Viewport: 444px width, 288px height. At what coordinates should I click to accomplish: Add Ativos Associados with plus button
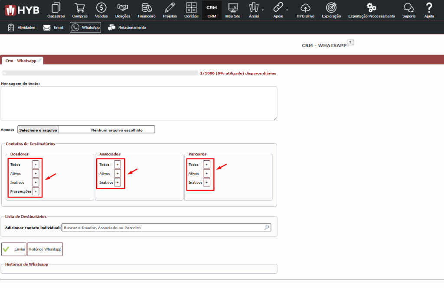117,174
